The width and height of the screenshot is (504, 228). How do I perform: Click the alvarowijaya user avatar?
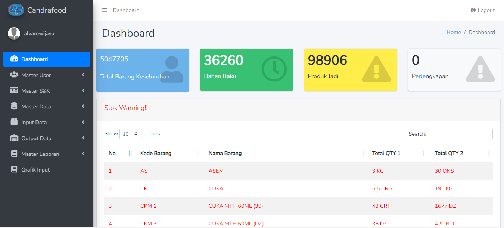coord(14,33)
